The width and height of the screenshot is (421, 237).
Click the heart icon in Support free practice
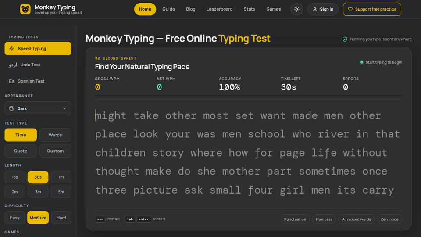click(350, 9)
